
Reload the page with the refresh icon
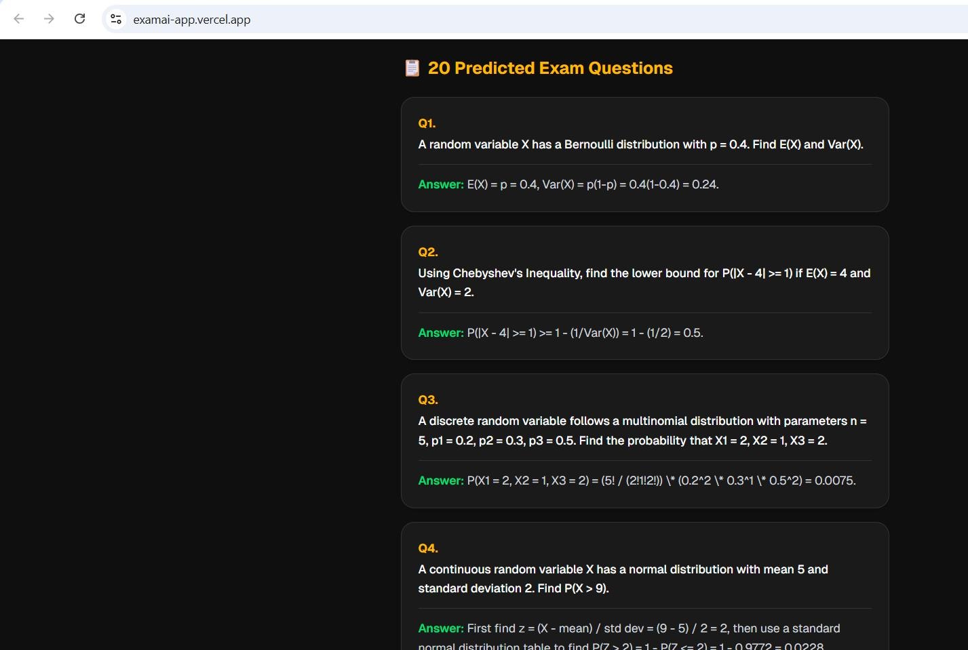coord(79,19)
